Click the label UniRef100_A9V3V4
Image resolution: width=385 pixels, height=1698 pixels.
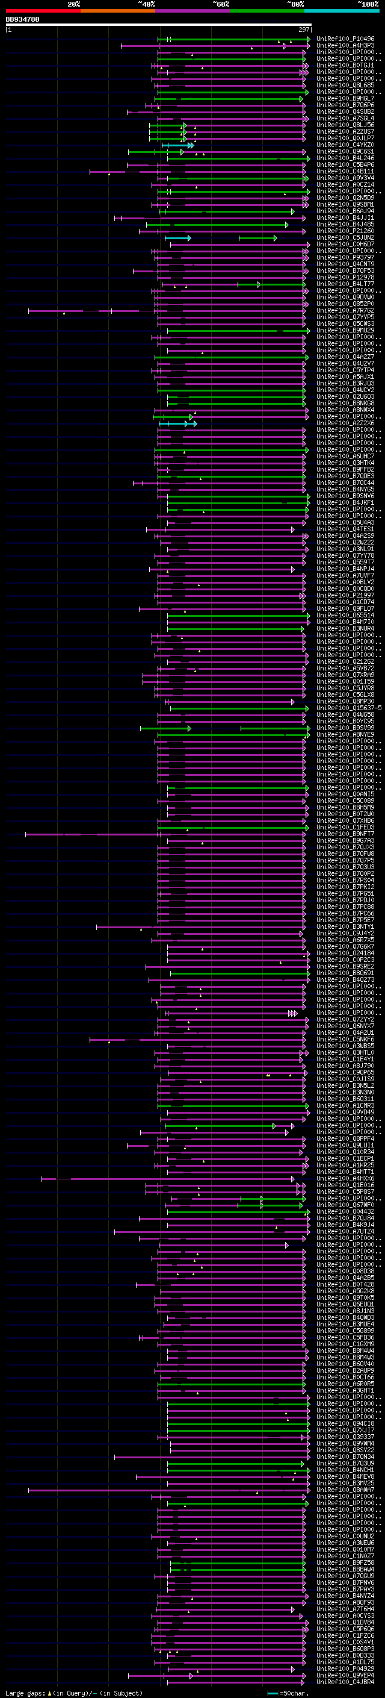(345, 178)
